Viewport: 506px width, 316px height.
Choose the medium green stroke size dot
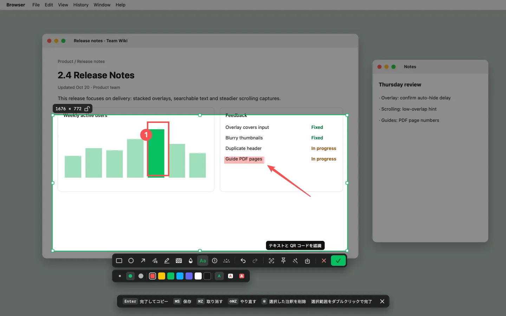click(130, 276)
